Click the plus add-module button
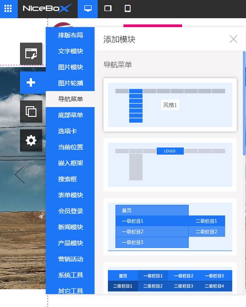Viewport: 246px width, 307px height. (x=31, y=83)
